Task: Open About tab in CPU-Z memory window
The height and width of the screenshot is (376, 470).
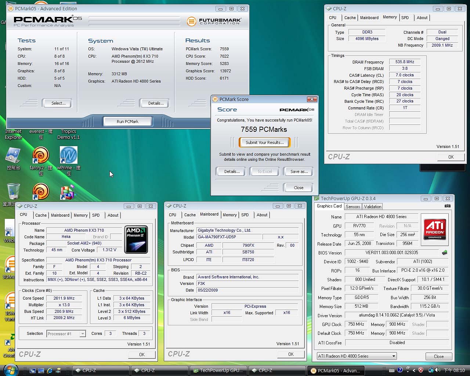Action: pos(422,18)
